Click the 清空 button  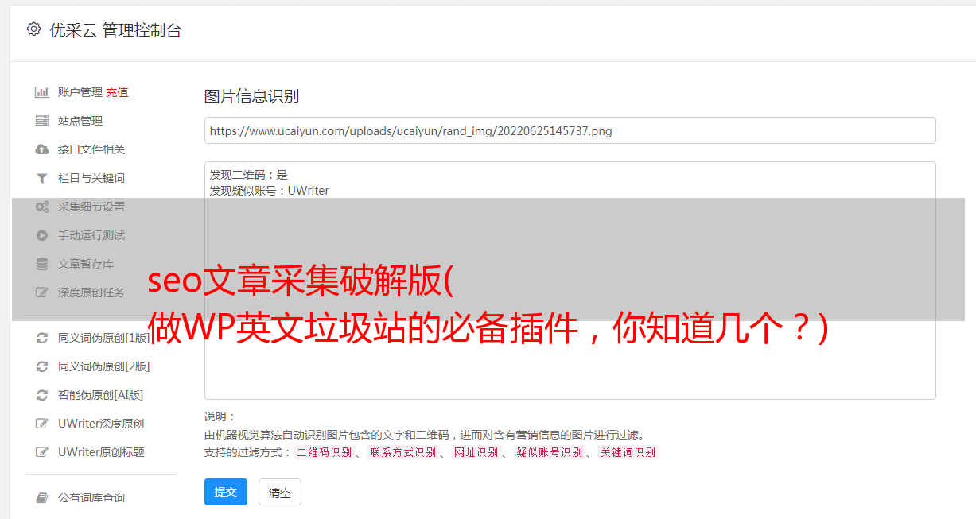coord(280,493)
